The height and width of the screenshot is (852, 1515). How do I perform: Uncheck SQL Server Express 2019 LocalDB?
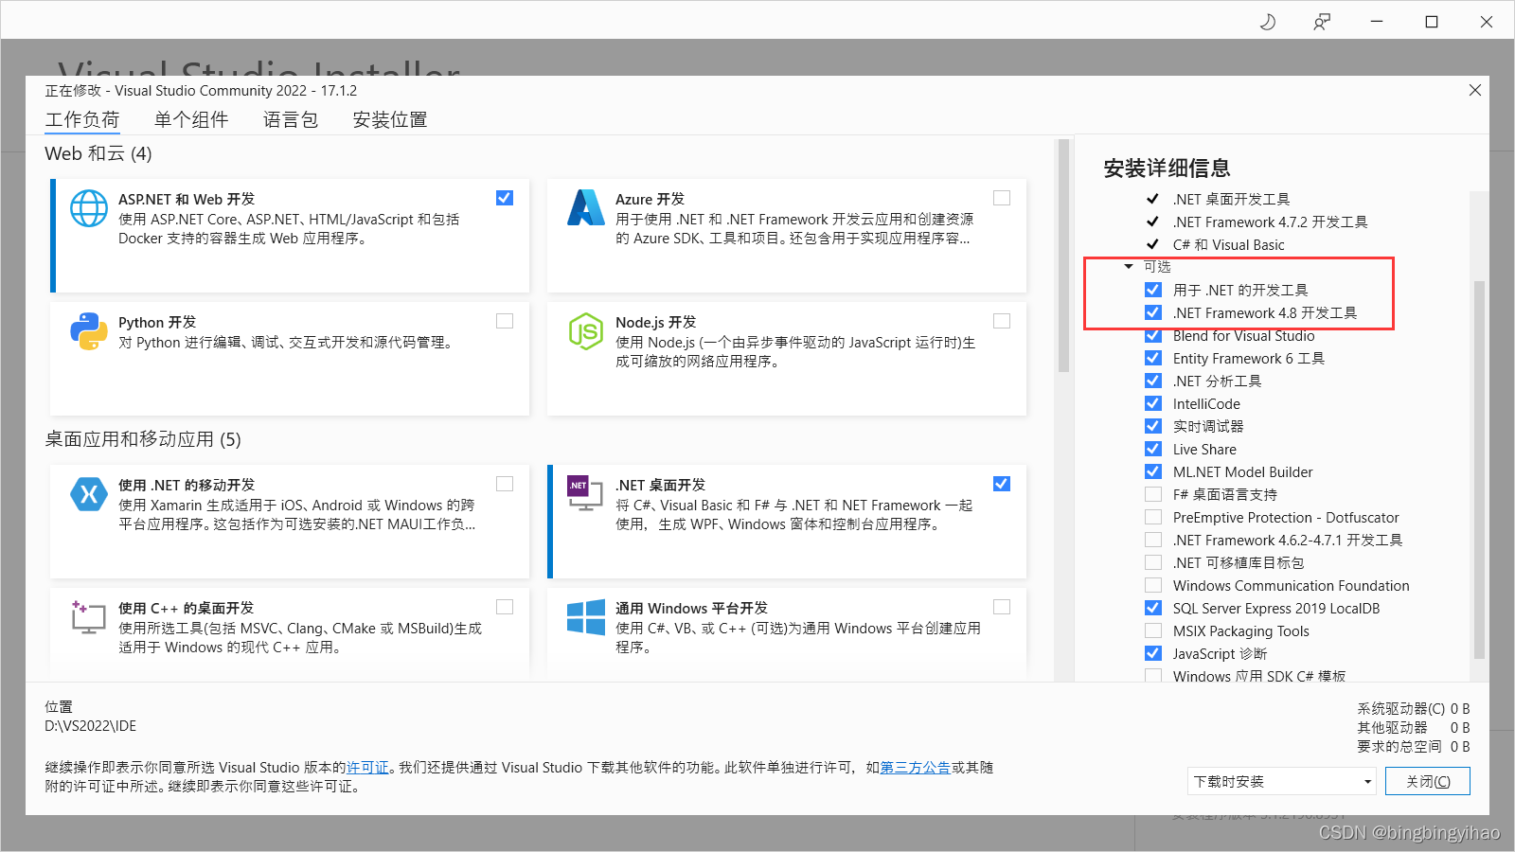pos(1153,608)
